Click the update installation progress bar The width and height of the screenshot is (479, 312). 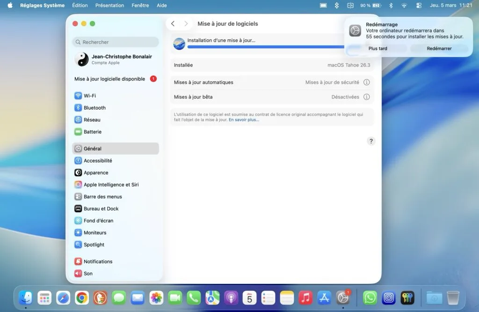point(266,47)
